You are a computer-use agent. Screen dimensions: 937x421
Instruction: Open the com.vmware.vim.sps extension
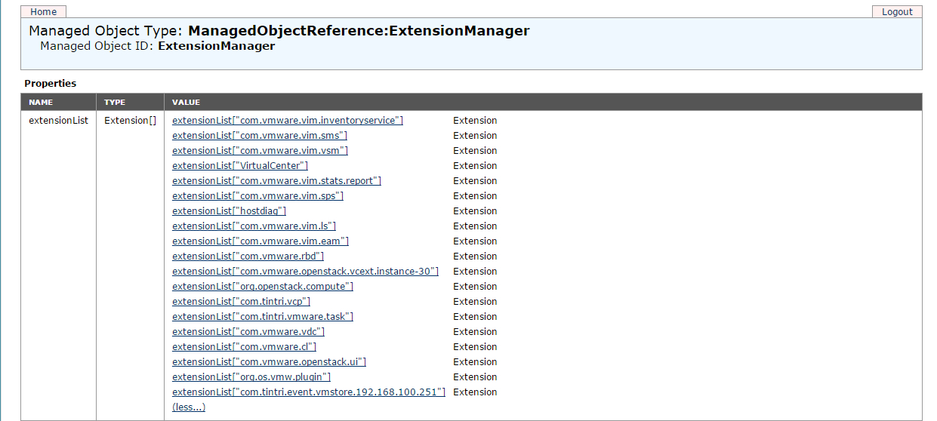click(x=257, y=196)
